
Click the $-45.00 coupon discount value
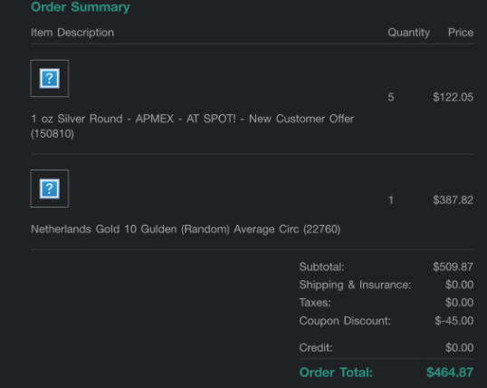(454, 321)
